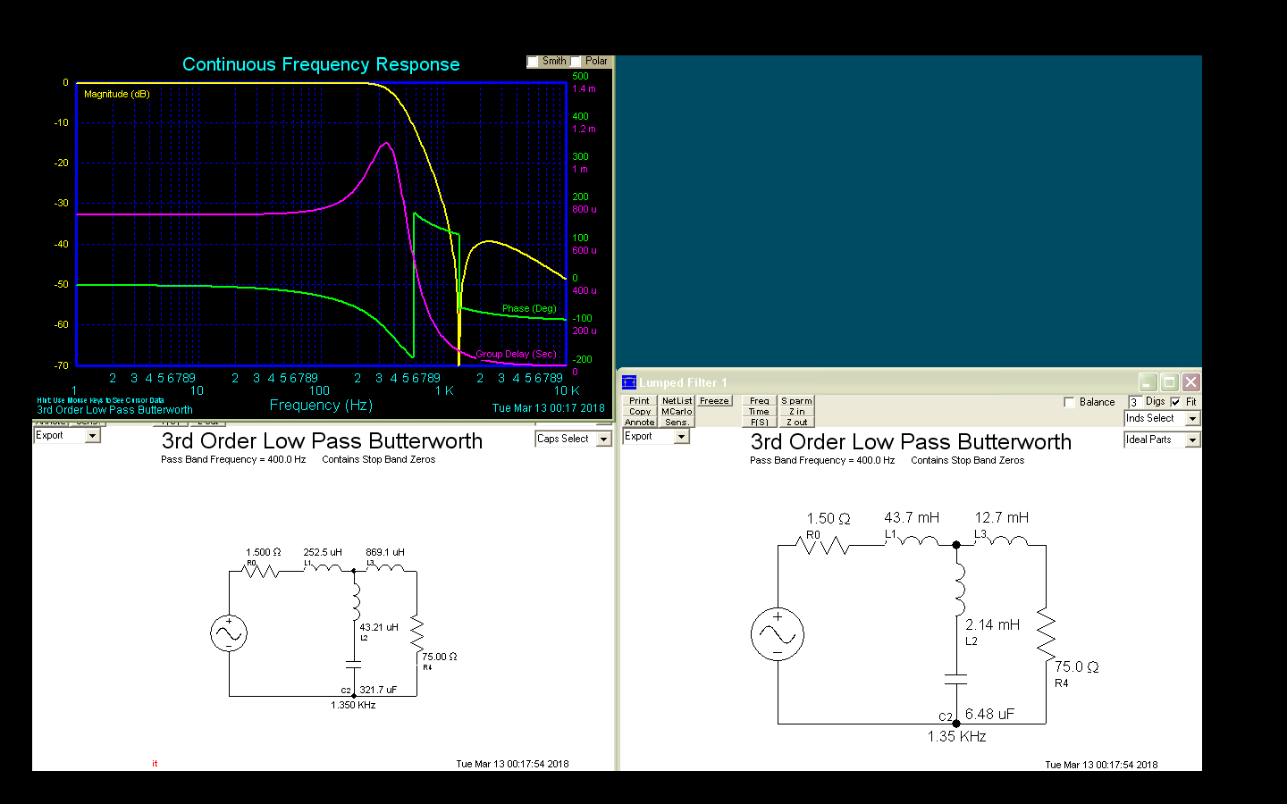The height and width of the screenshot is (804, 1287).
Task: Click the Copy button in Lumped Filter toolbar
Action: click(639, 411)
